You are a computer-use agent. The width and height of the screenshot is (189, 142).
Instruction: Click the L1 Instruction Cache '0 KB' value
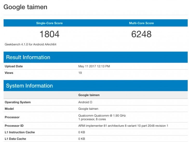(82, 132)
